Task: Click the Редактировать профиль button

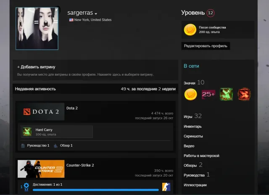Action: [206, 46]
